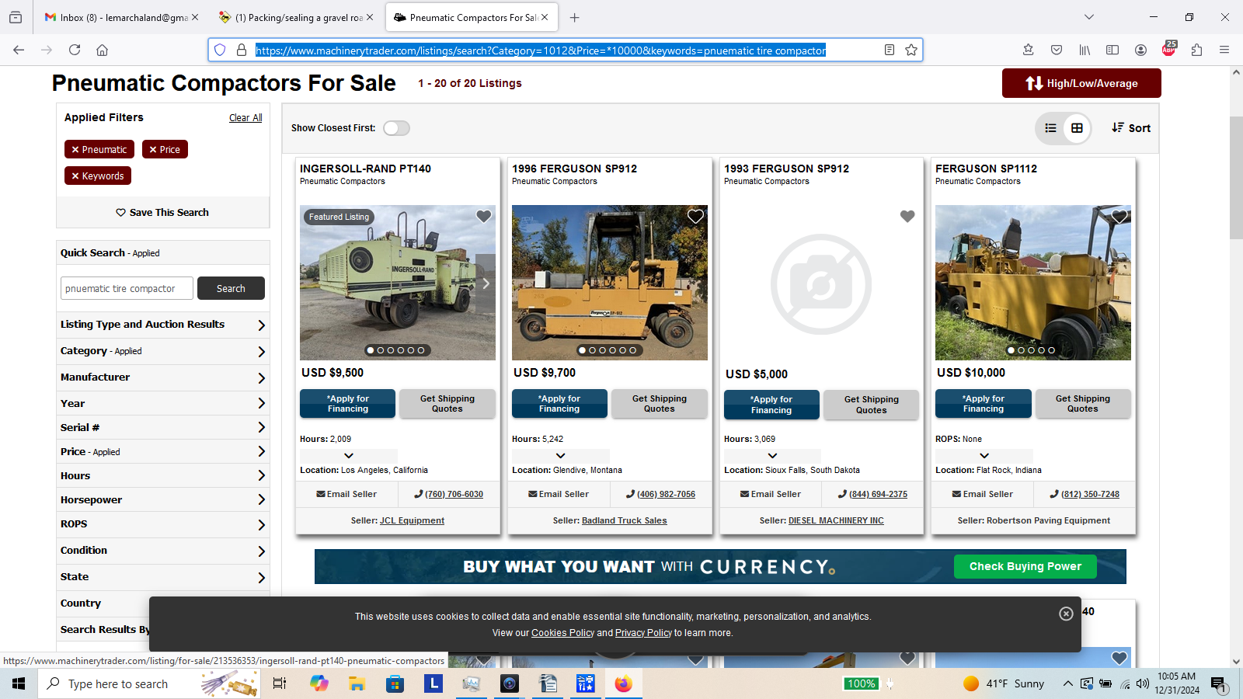The height and width of the screenshot is (699, 1243).
Task: Switch to Gmail Inbox tab
Action: click(120, 17)
